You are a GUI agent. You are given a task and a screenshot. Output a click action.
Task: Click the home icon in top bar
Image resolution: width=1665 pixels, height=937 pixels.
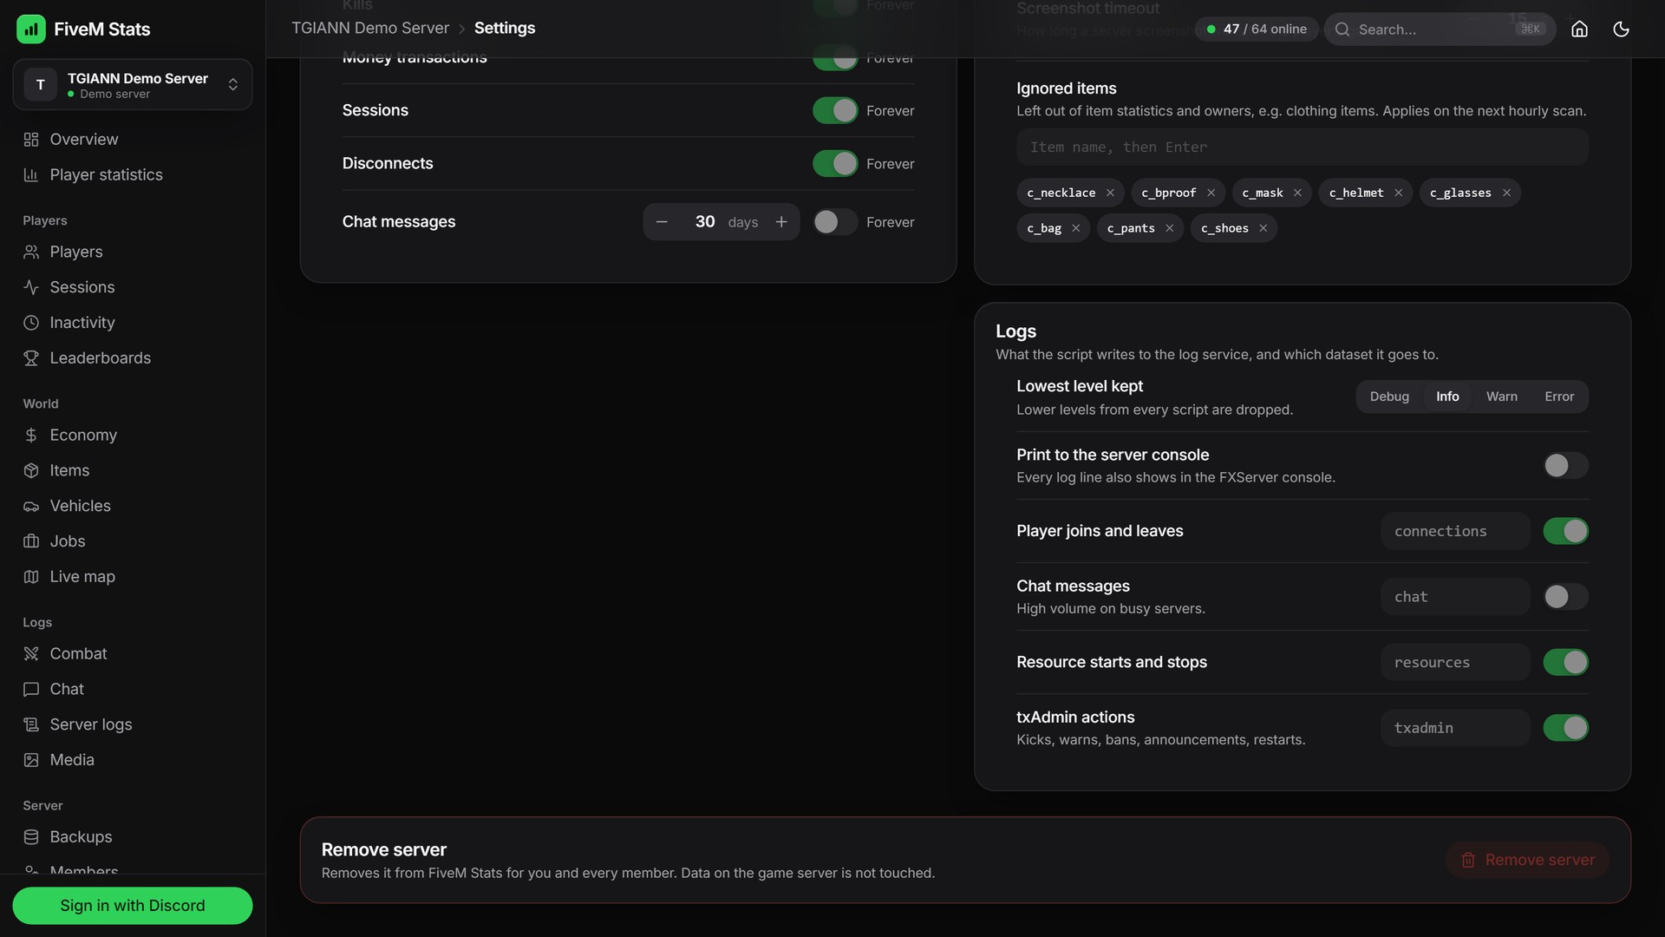click(x=1579, y=29)
